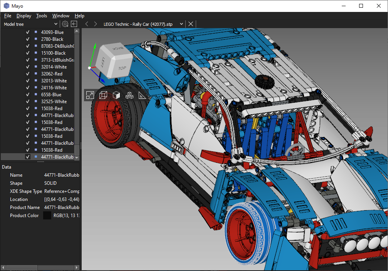Click the LEFT face of view cube

click(103, 62)
